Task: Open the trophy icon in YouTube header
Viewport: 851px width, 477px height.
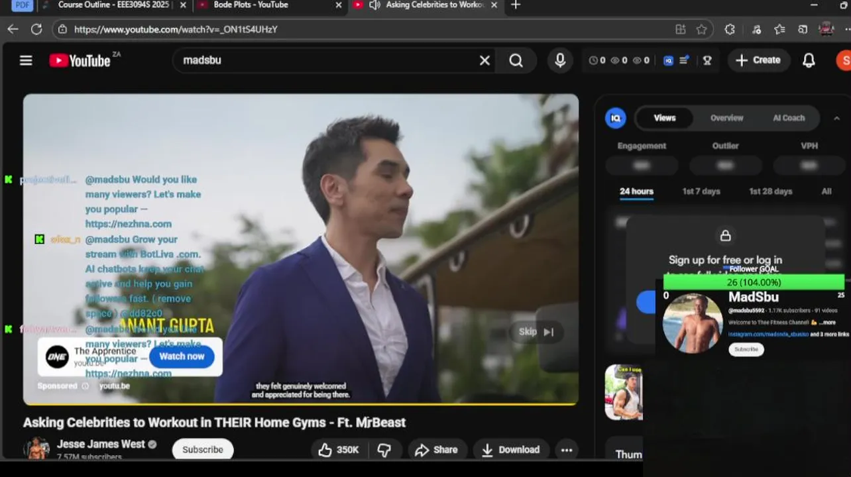Action: click(x=707, y=60)
